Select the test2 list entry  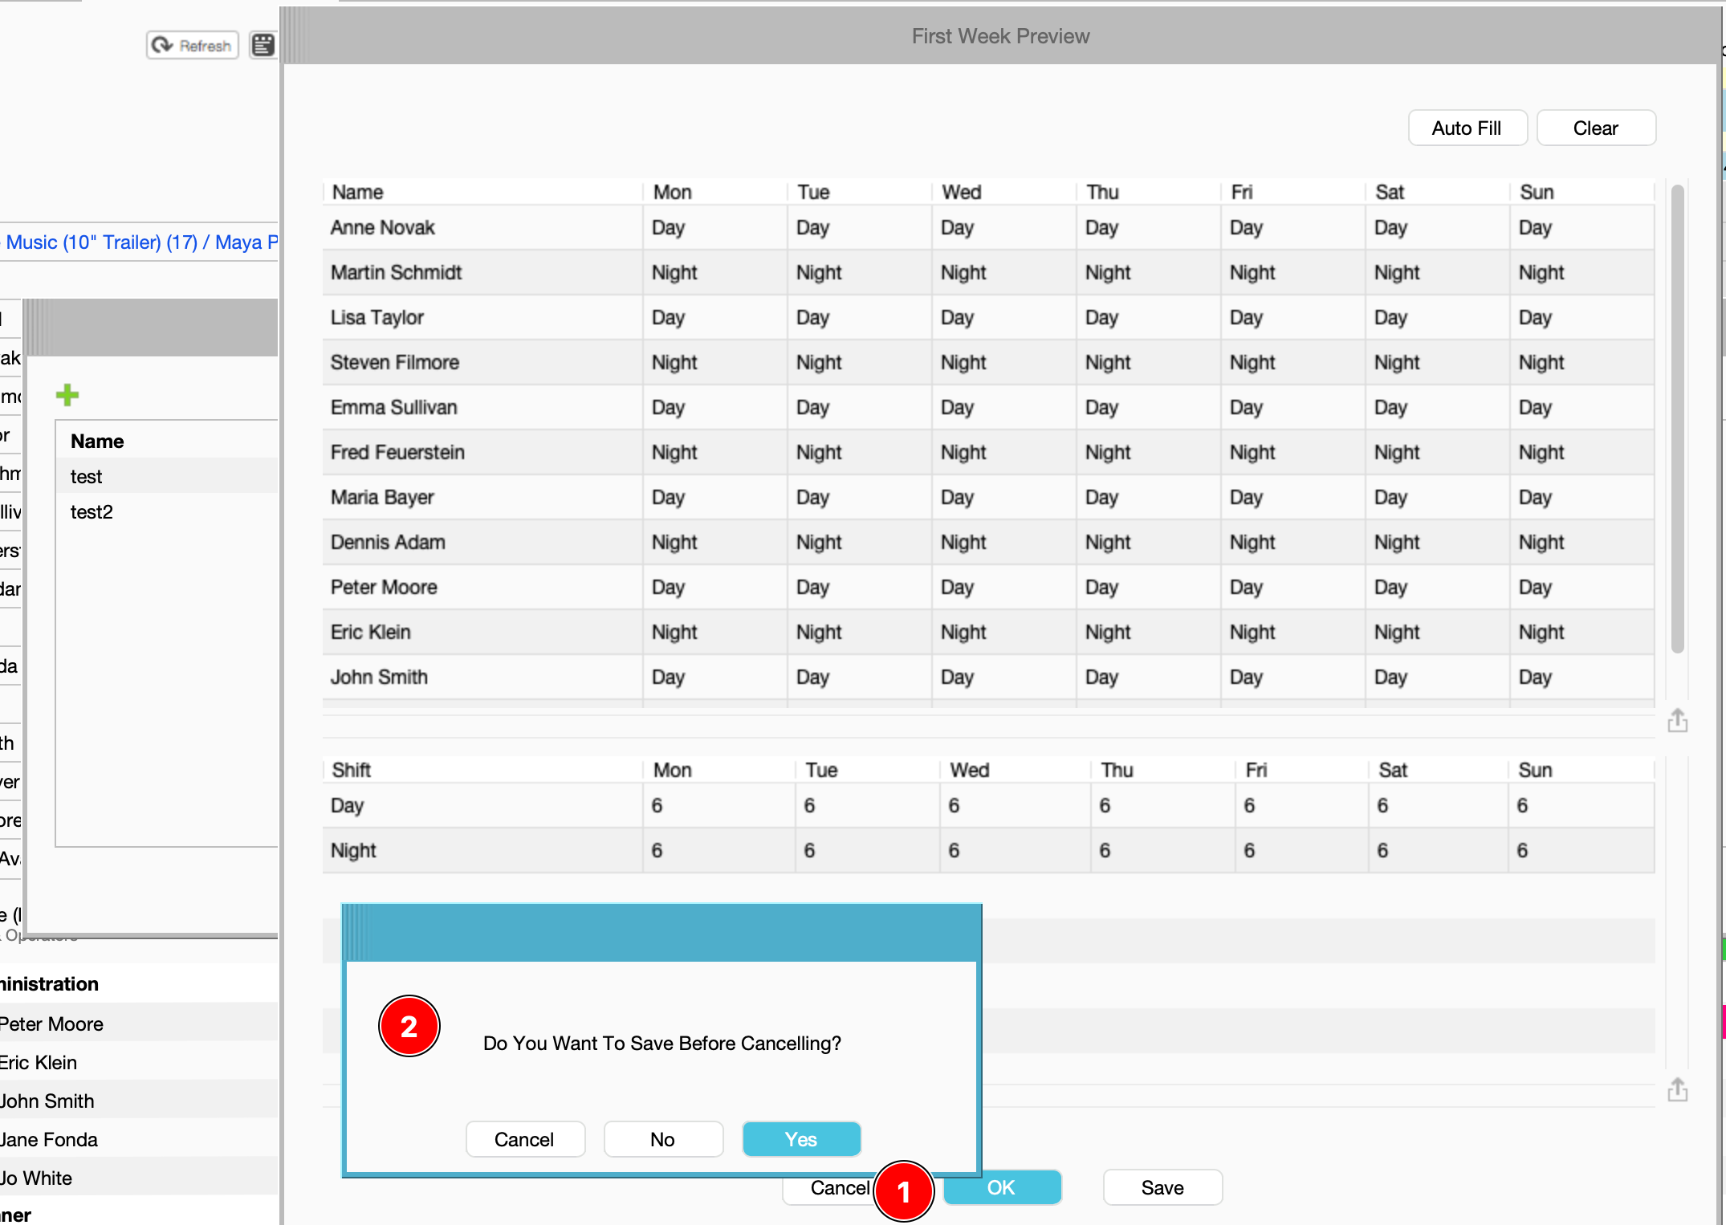tap(92, 512)
